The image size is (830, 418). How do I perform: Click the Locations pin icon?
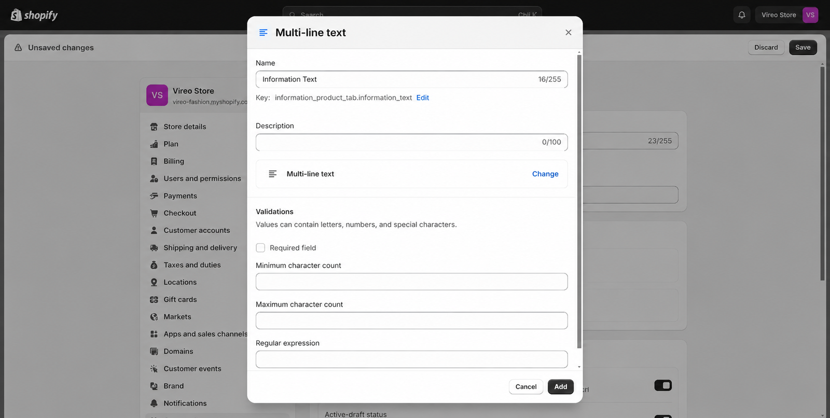[154, 282]
